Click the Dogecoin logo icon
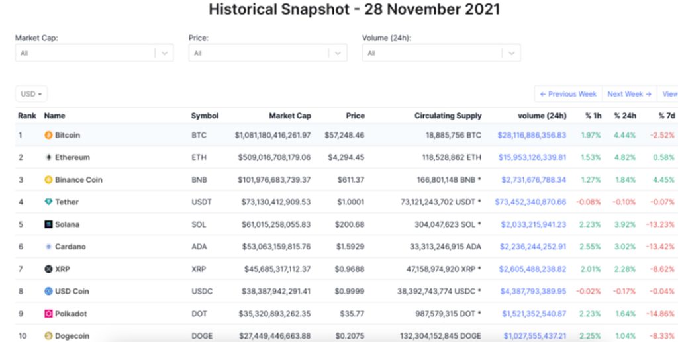Screen dimensions: 678x342 (48, 336)
